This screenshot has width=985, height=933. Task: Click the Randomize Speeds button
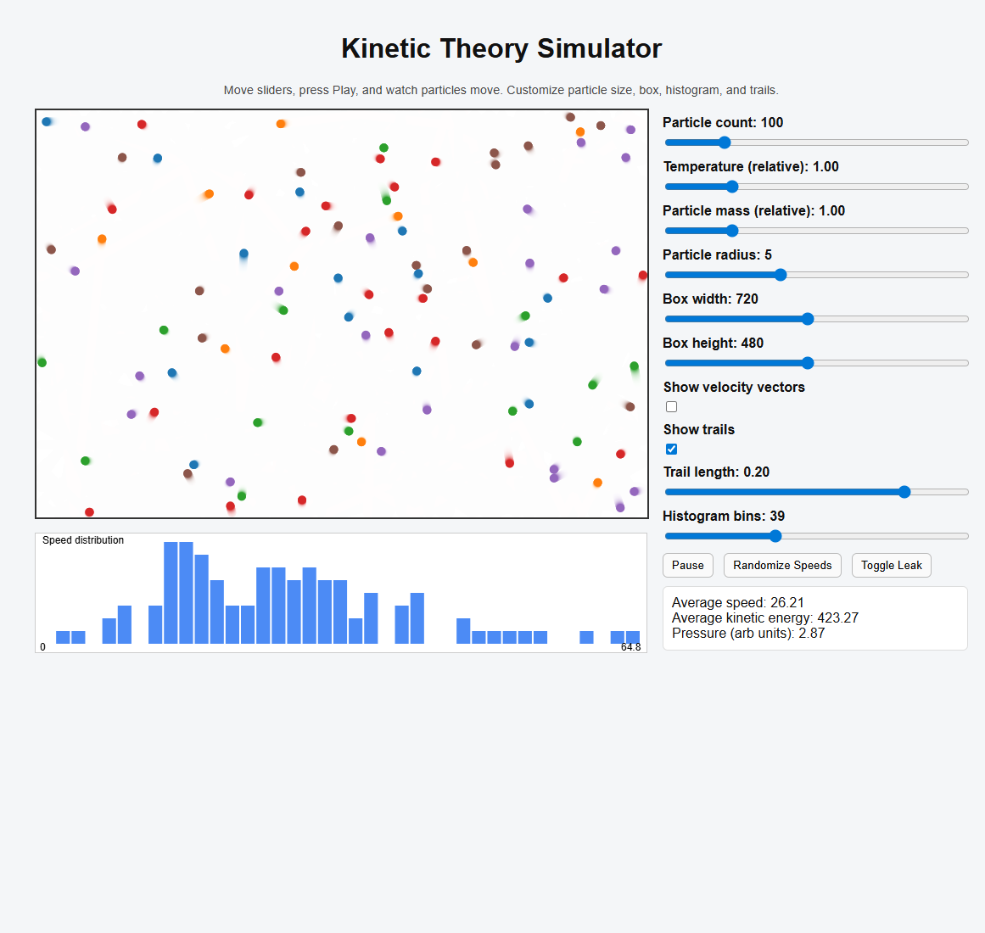pyautogui.click(x=782, y=566)
